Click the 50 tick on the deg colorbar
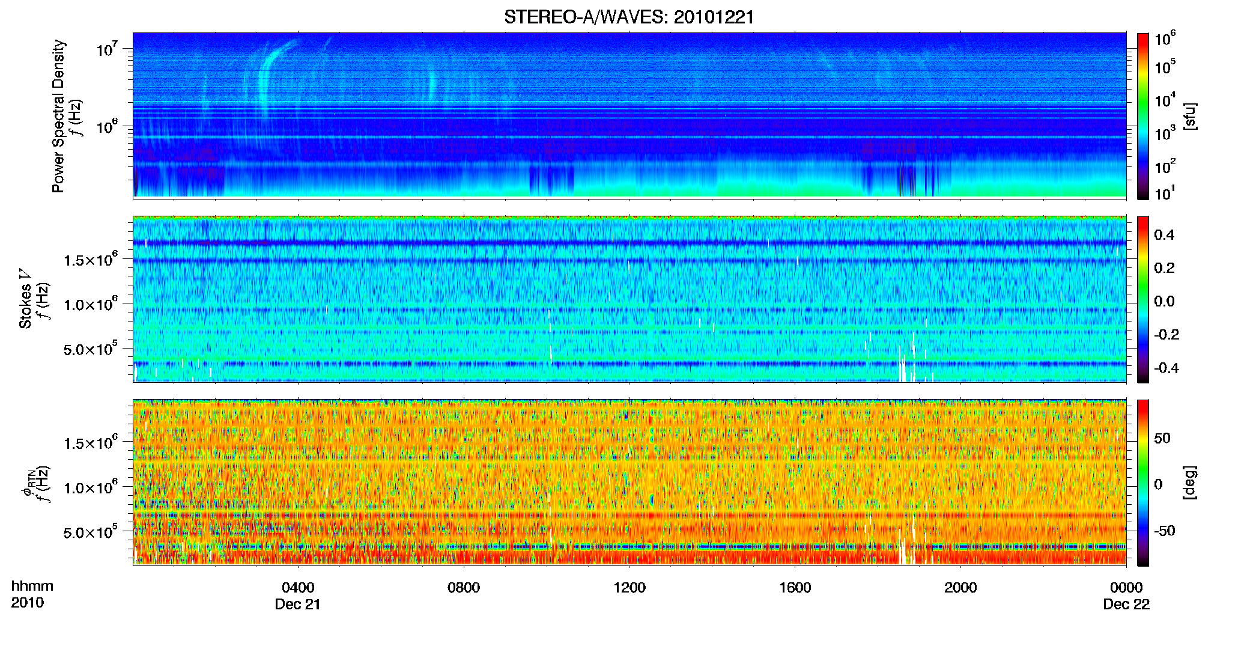The width and height of the screenshot is (1259, 649). point(1162,438)
